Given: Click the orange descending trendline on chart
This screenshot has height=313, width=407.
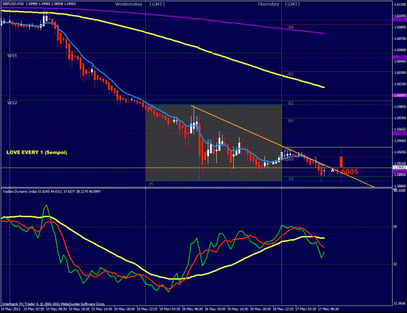Looking at the screenshot, I should tap(283, 146).
